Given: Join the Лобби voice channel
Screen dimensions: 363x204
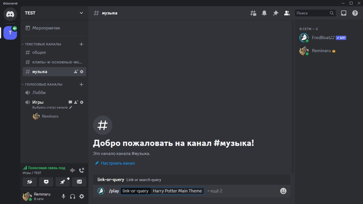Looking at the screenshot, I should click(54, 93).
